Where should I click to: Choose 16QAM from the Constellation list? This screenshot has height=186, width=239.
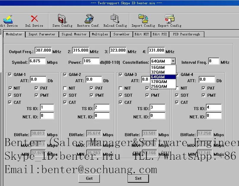163,67
